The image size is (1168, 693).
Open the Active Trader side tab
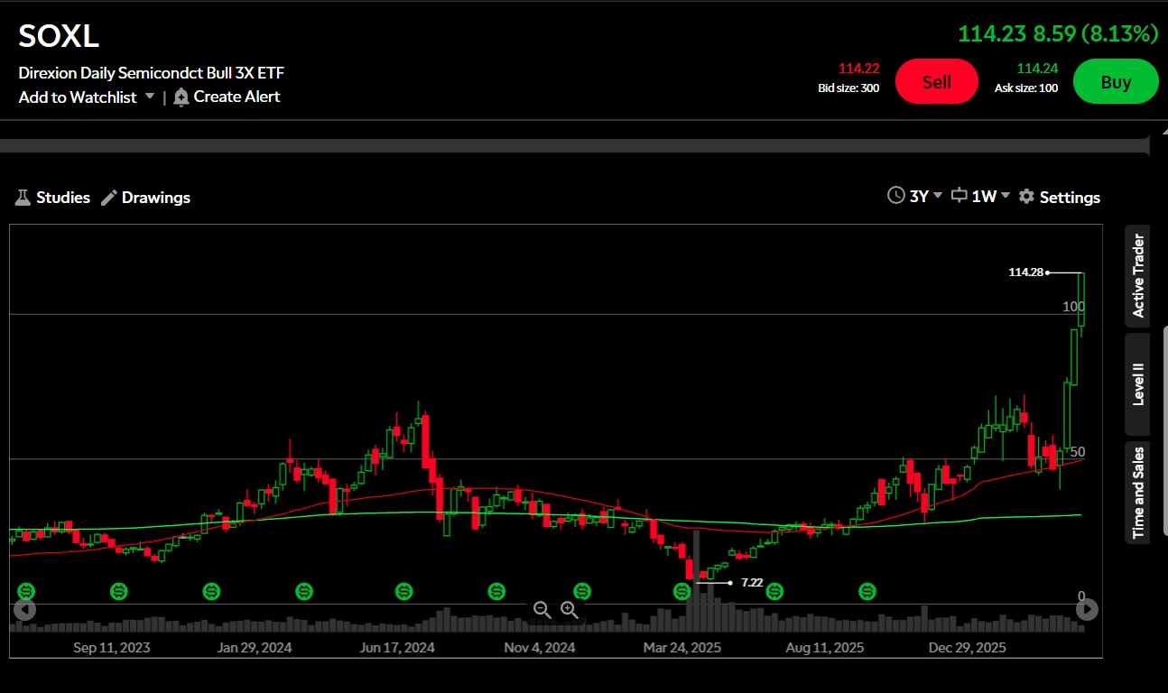tap(1137, 275)
